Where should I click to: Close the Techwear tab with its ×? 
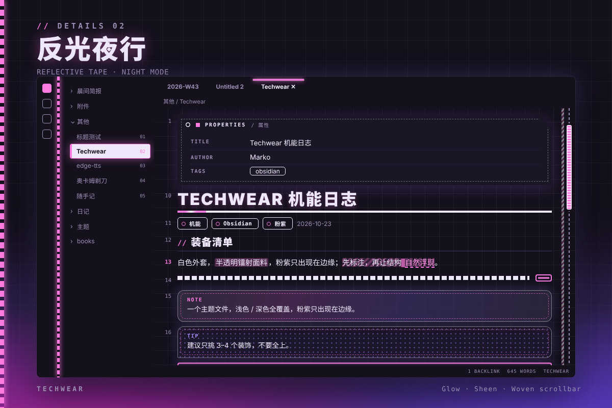[x=293, y=87]
